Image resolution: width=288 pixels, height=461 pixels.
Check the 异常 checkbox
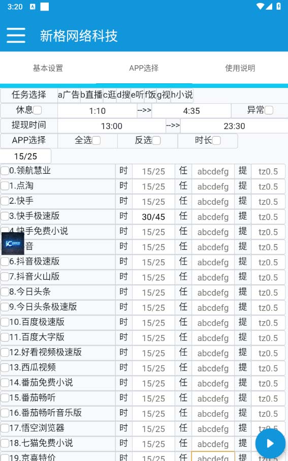click(269, 110)
